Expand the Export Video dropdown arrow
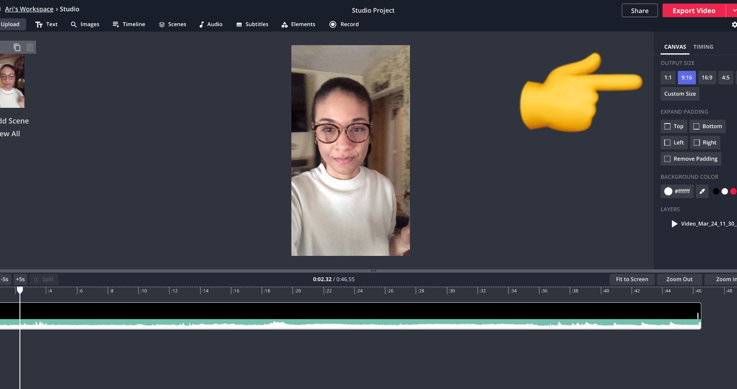 733,11
